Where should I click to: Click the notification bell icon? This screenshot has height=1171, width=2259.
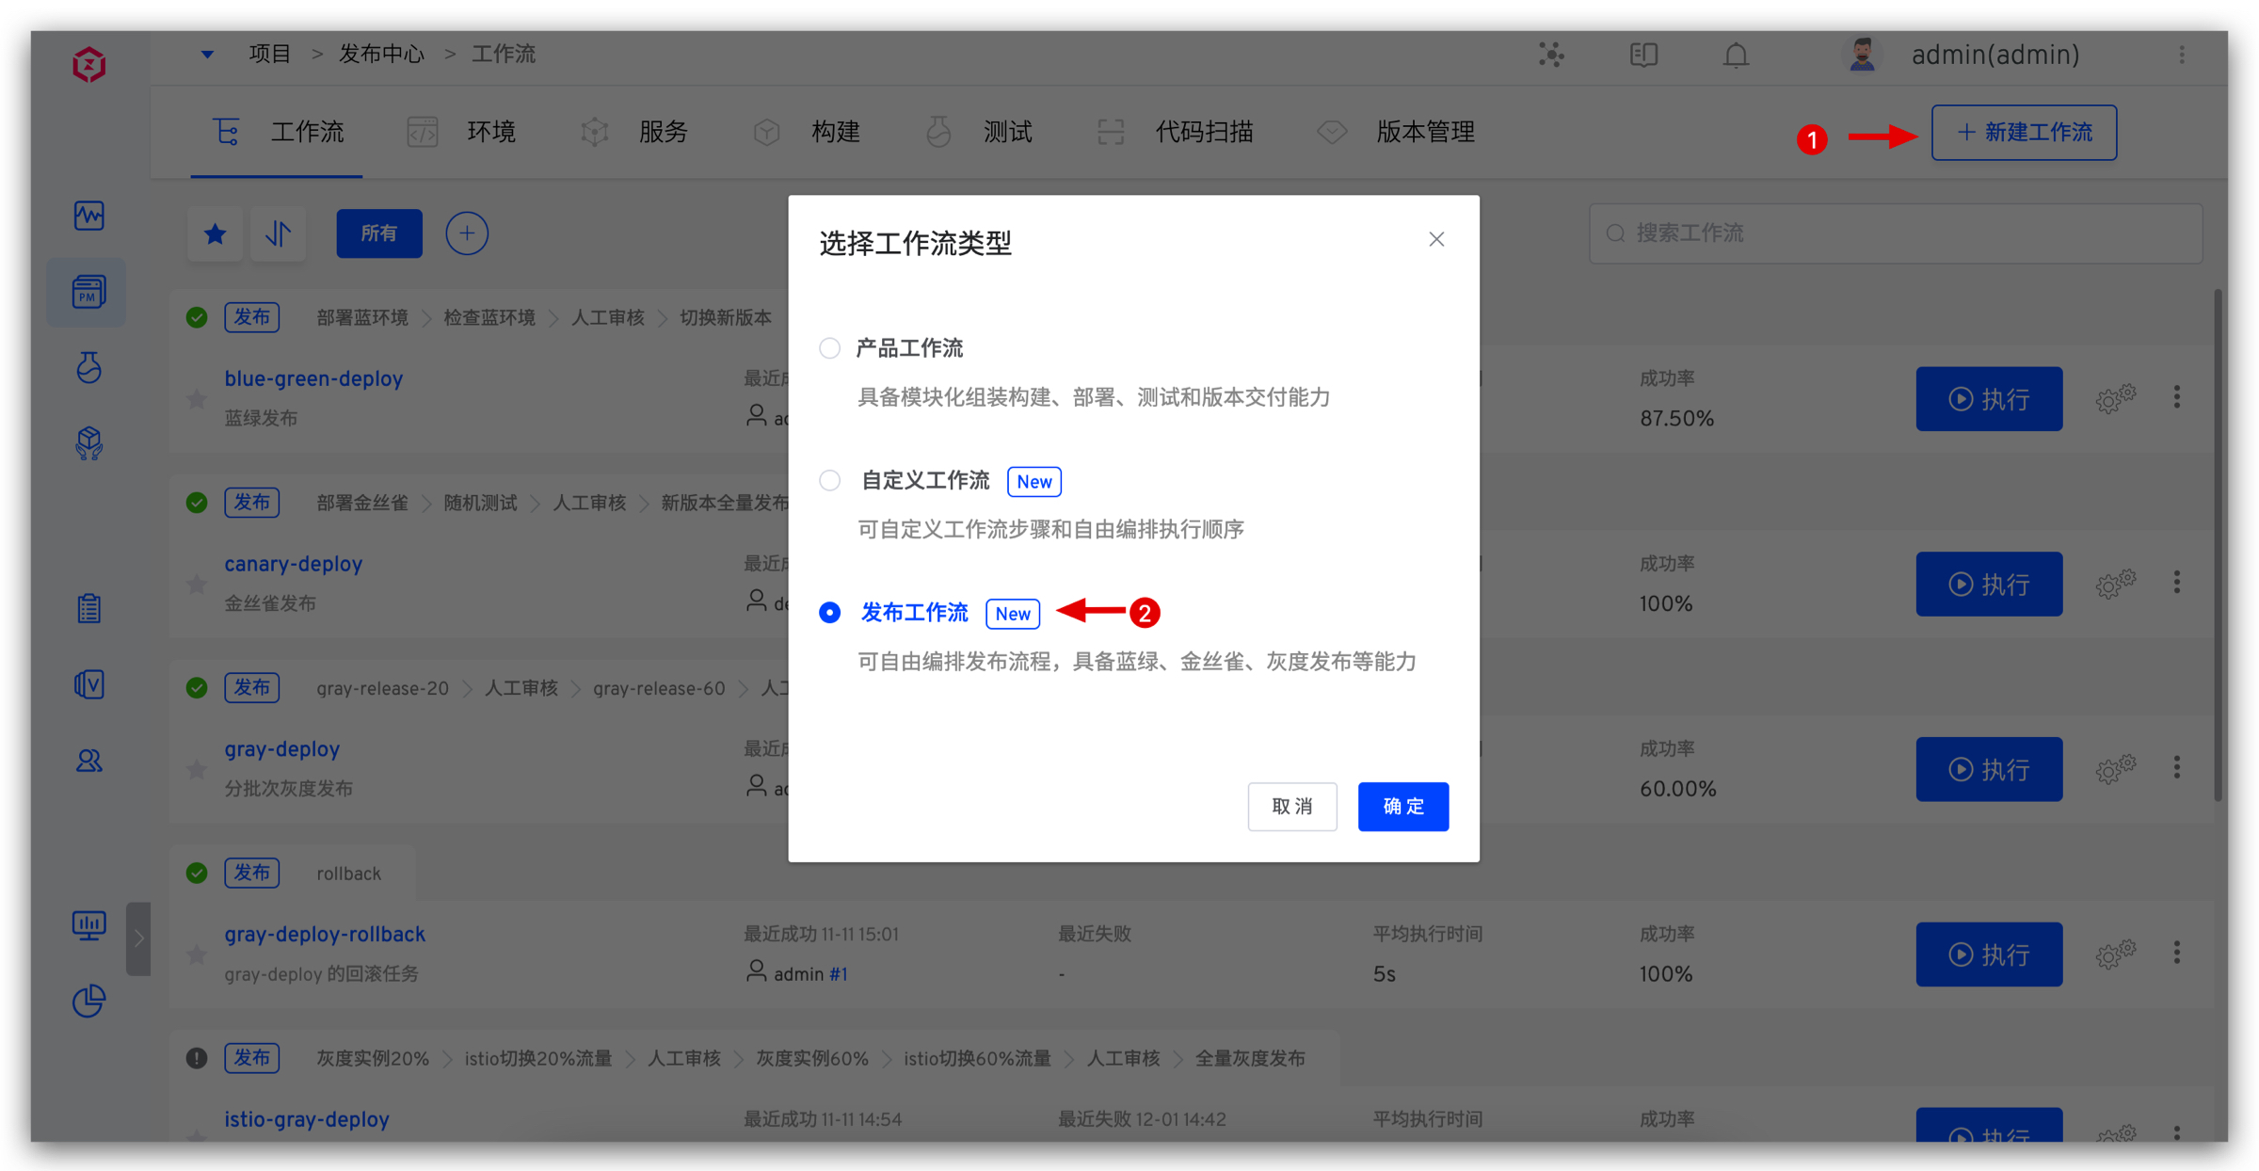[1736, 56]
